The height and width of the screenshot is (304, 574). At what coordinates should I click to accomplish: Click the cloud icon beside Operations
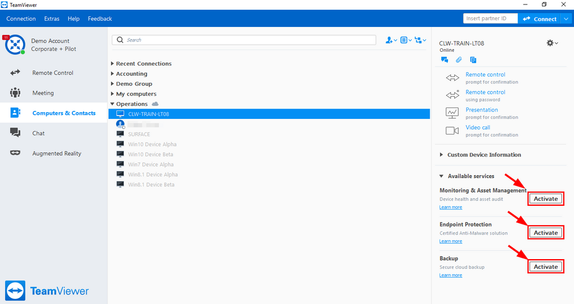(x=155, y=104)
